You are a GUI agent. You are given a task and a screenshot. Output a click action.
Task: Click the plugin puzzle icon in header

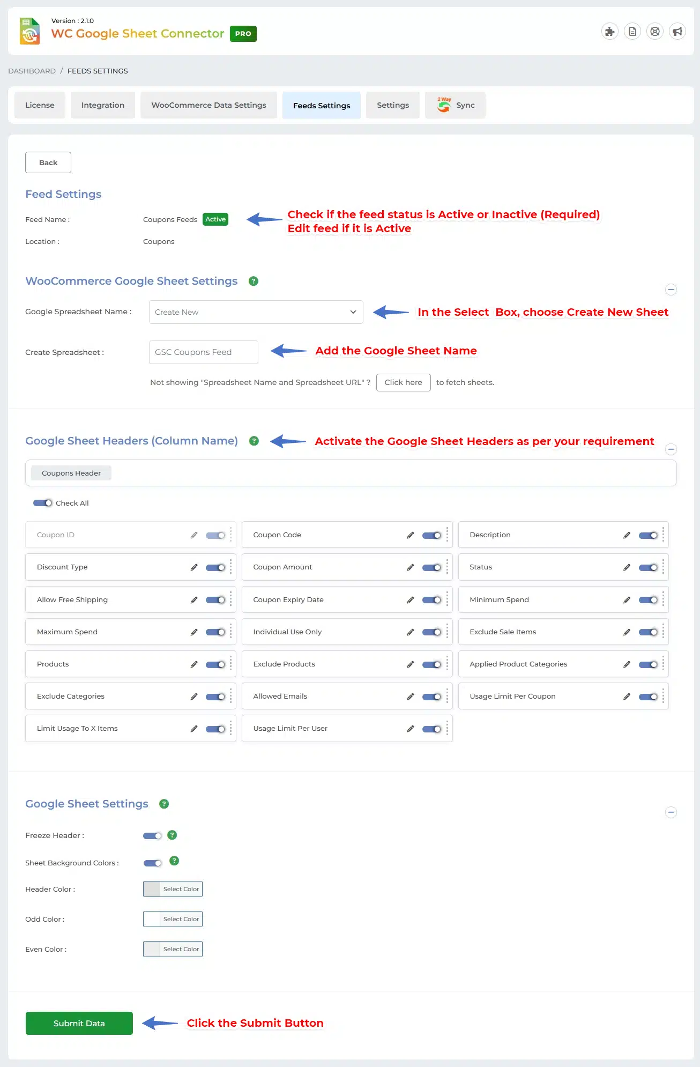coord(609,32)
